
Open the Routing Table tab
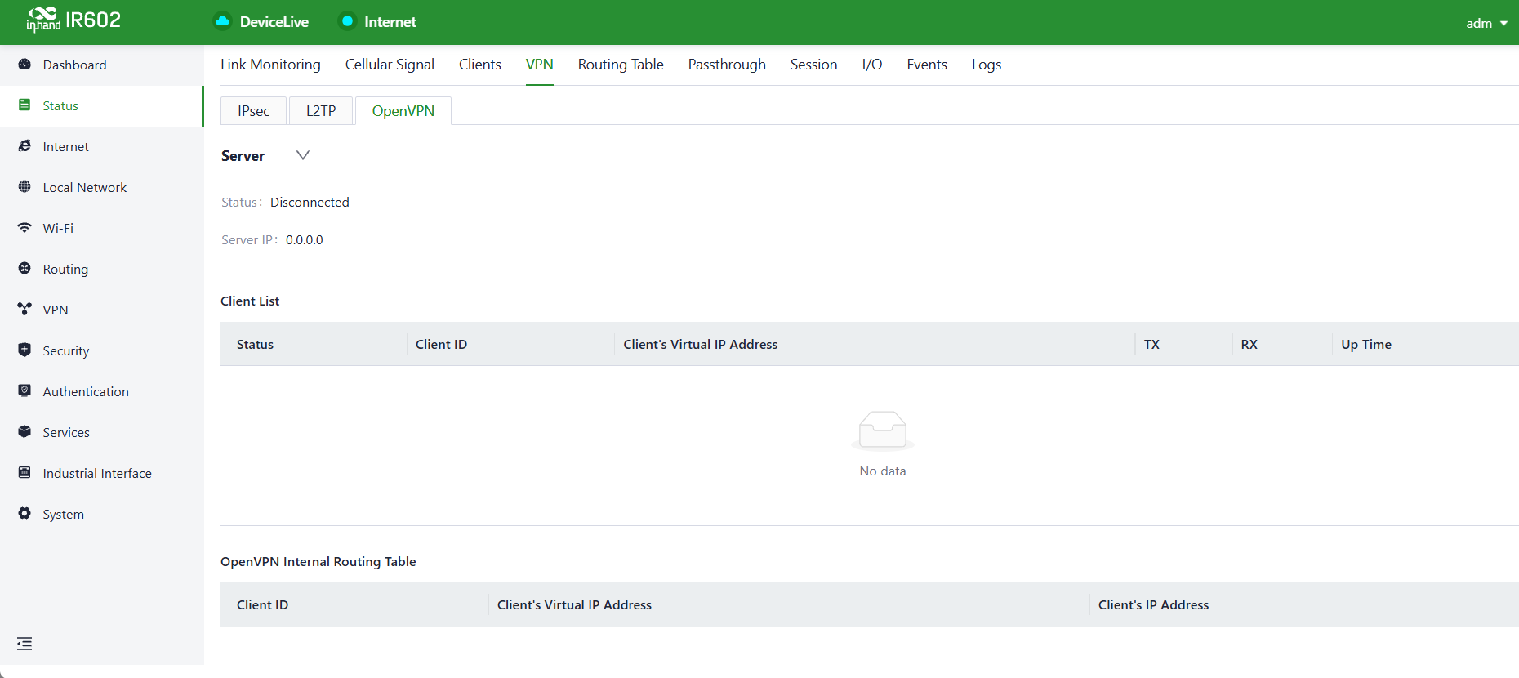[x=621, y=65]
